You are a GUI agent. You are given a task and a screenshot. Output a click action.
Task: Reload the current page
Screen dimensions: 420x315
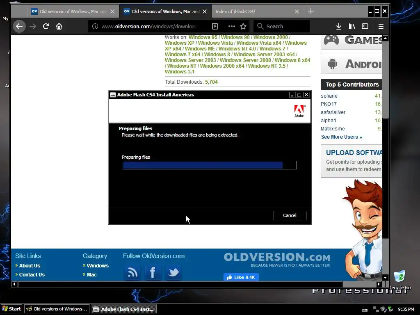point(46,26)
